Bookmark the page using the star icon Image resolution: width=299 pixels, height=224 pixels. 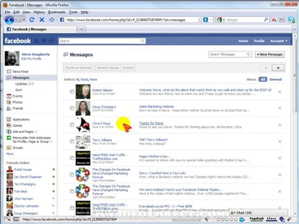click(x=200, y=20)
